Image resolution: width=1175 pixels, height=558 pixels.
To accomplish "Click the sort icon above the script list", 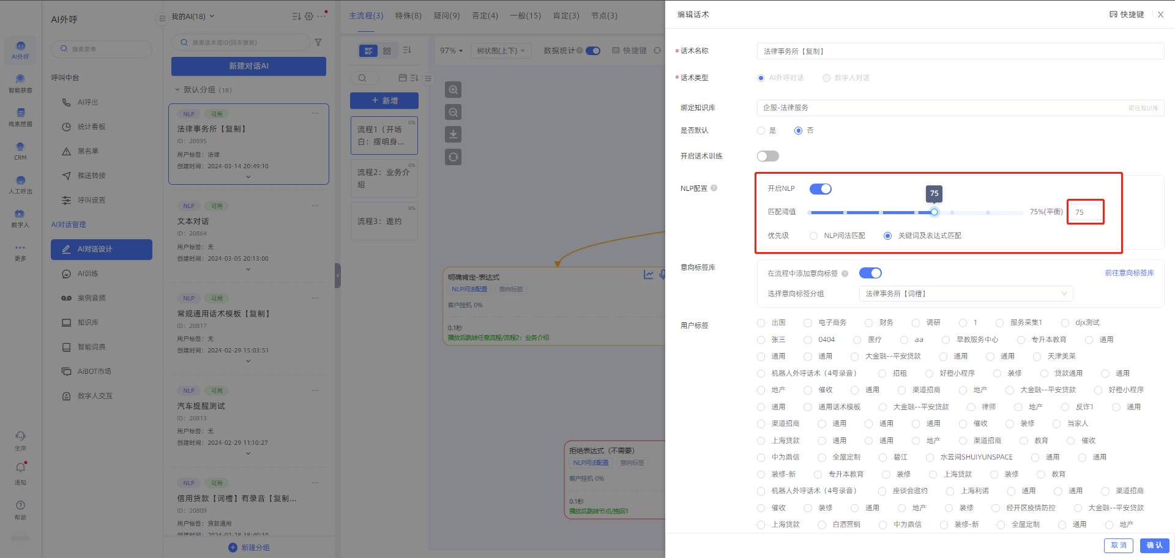I will [296, 17].
